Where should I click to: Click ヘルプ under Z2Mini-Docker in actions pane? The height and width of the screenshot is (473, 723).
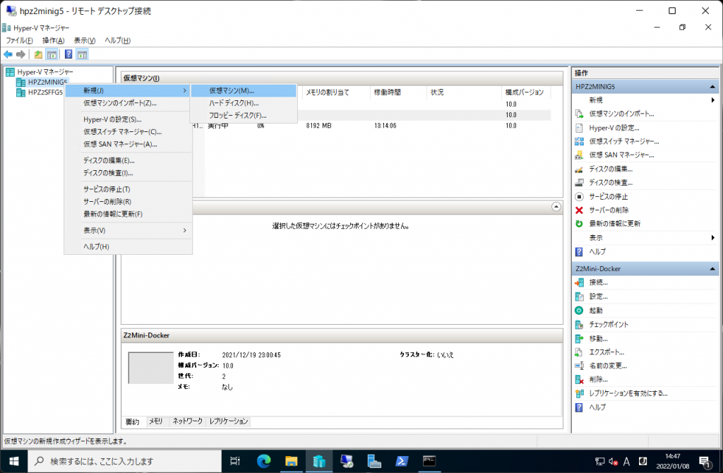(x=597, y=407)
